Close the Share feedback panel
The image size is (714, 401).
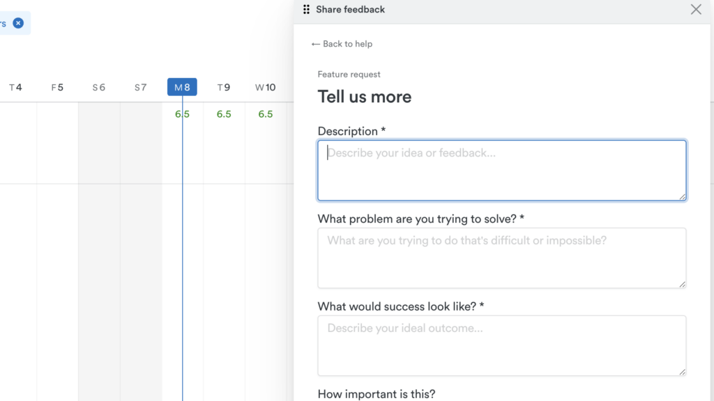696,10
